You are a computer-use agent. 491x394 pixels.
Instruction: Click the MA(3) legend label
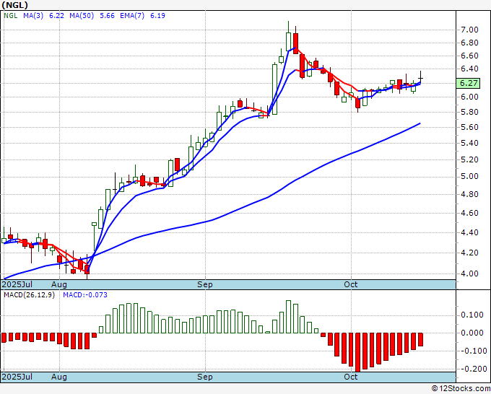pyautogui.click(x=33, y=16)
